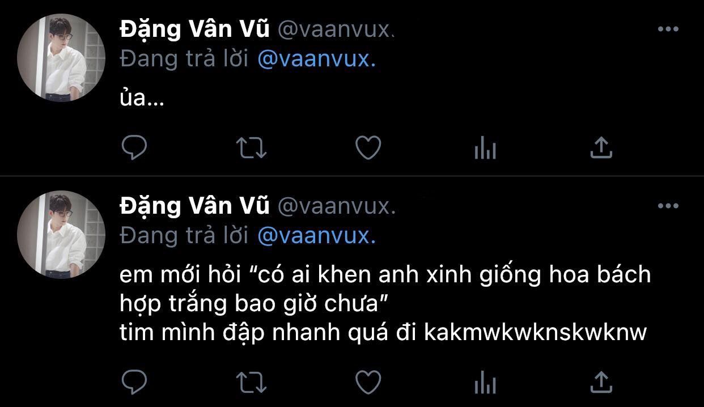This screenshot has height=407, width=704.
Task: Open the "tim mình đập nhanh" tweet text
Action: 383,333
